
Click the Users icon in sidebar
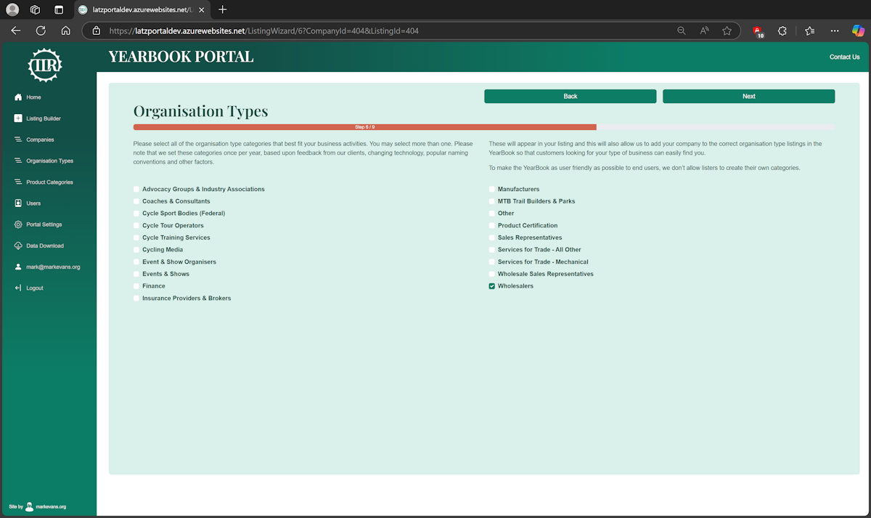[18, 203]
